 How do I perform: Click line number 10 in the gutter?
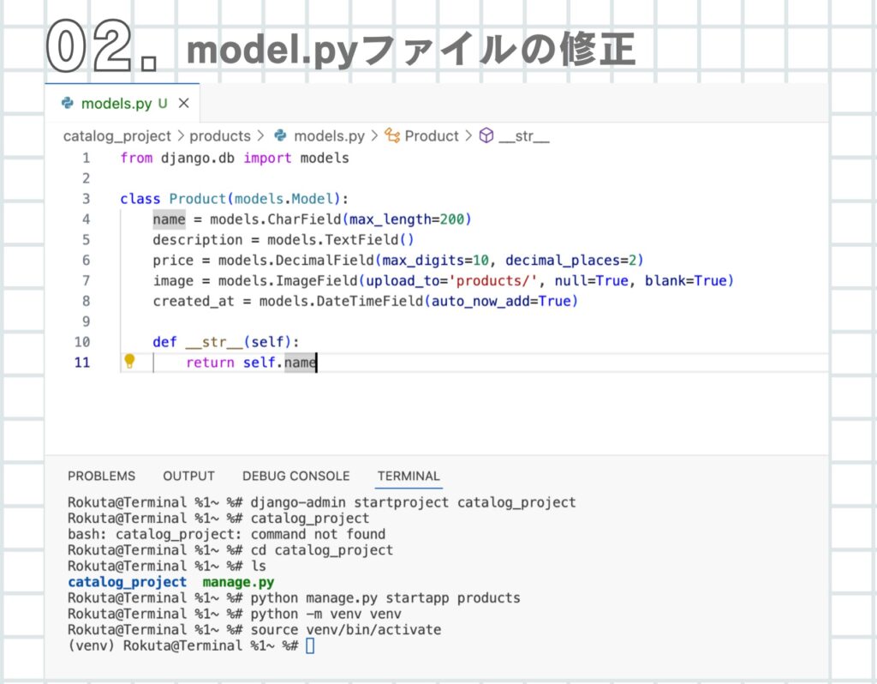point(81,342)
